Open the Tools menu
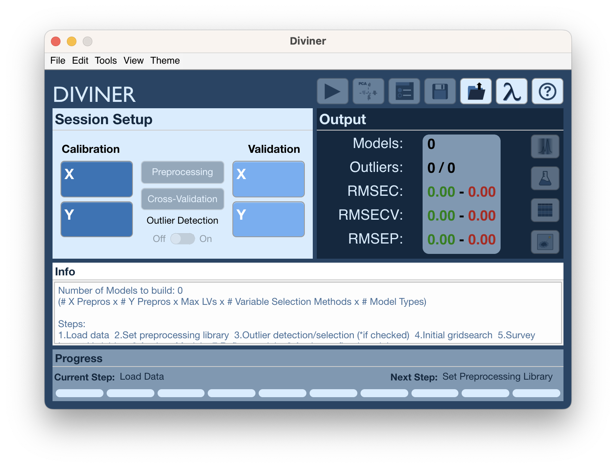 tap(106, 60)
